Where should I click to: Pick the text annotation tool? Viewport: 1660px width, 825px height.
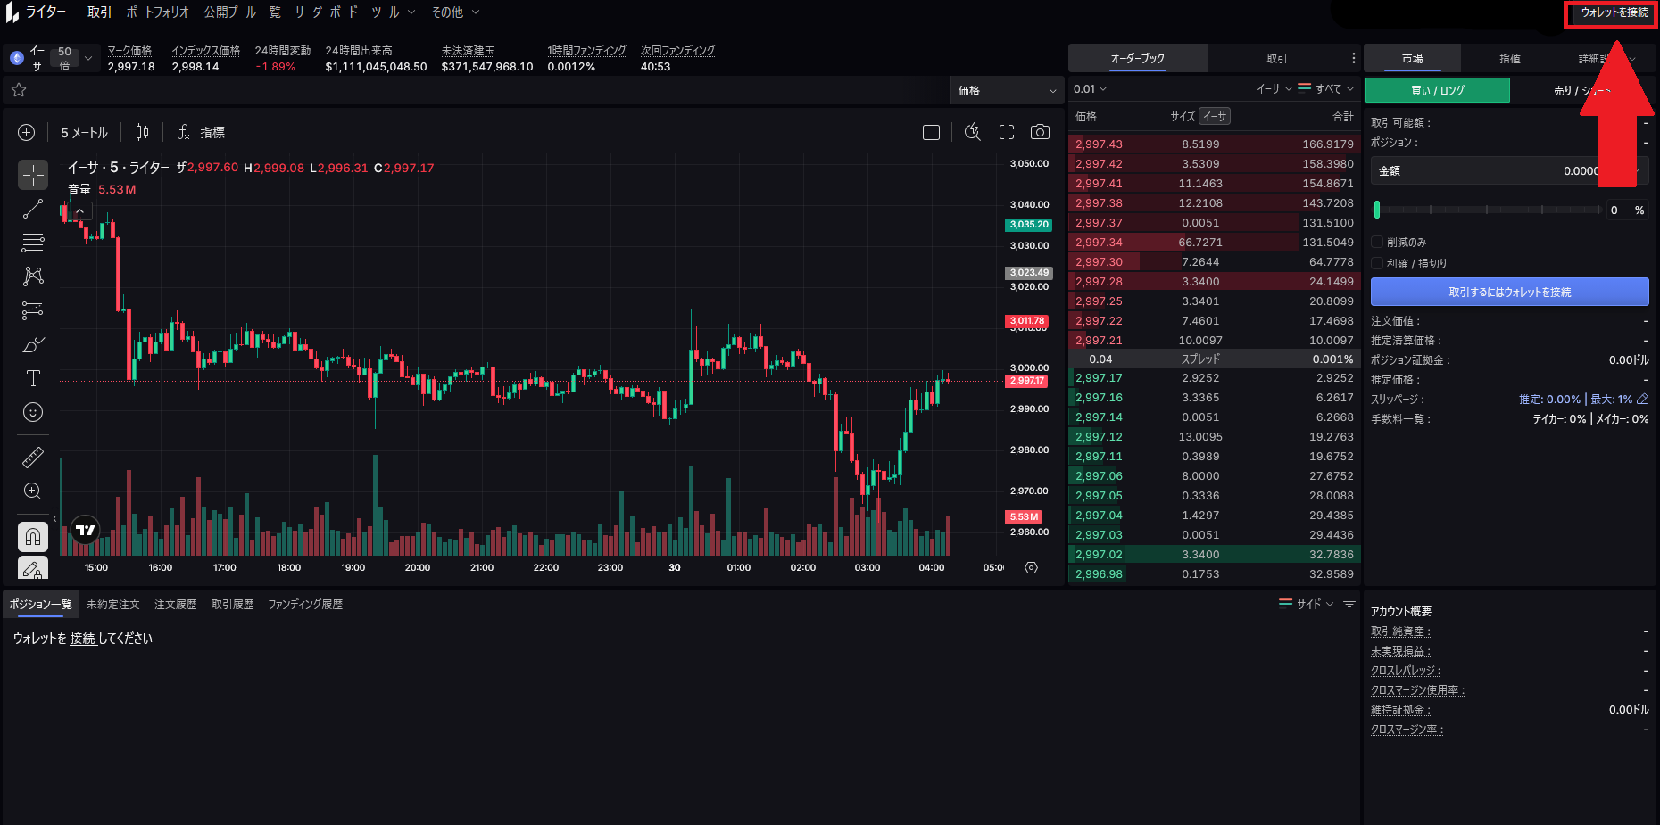[x=33, y=378]
